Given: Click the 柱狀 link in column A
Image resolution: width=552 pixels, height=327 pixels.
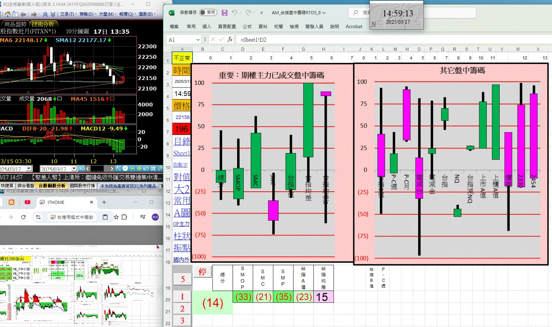Looking at the screenshot, I should [x=182, y=236].
